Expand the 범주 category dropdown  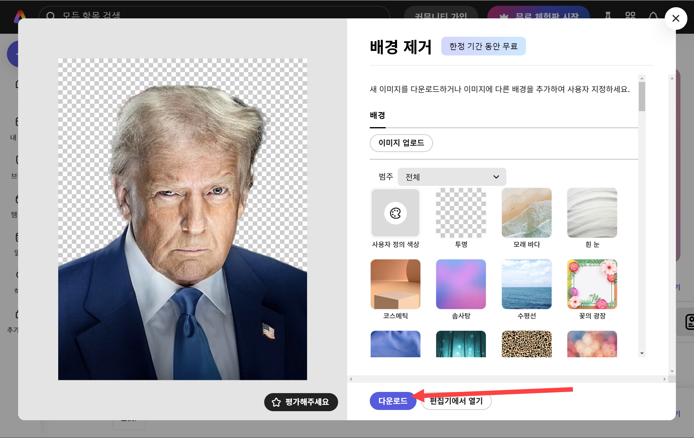[452, 177]
